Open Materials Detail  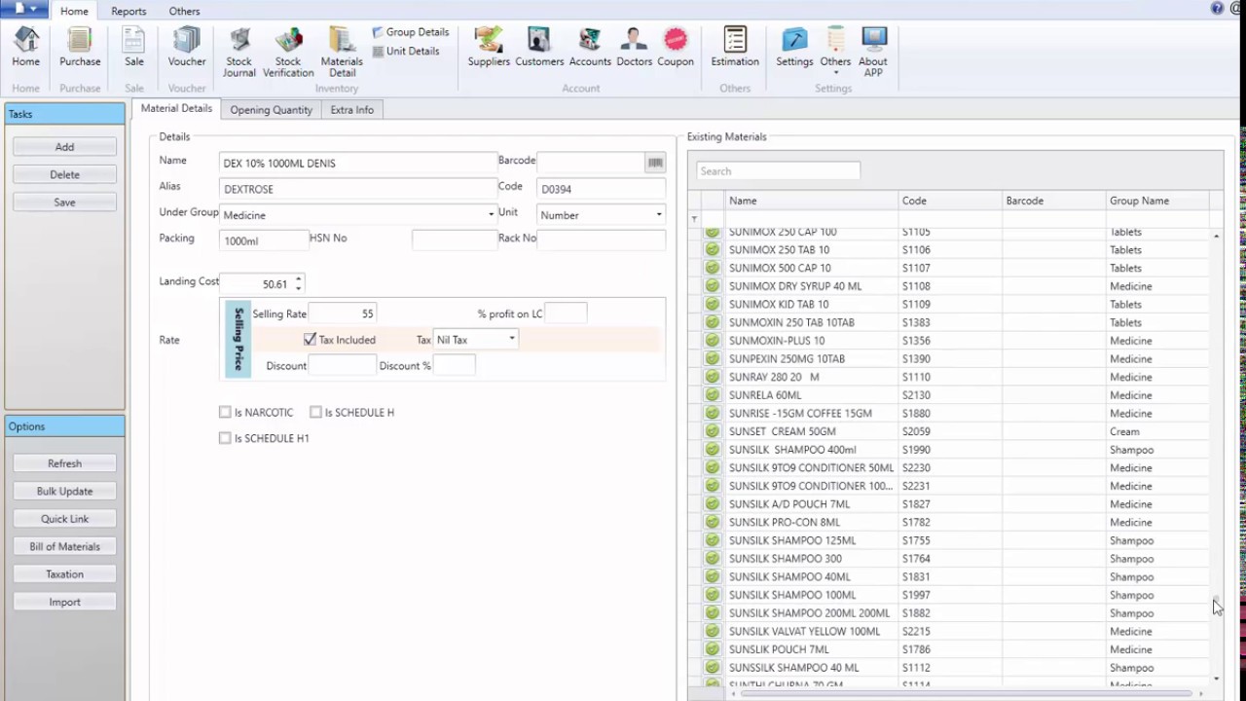pos(342,53)
